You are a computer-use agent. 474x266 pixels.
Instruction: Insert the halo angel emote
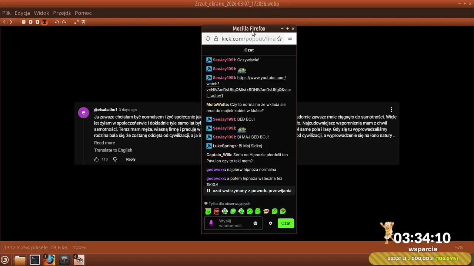point(208,211)
